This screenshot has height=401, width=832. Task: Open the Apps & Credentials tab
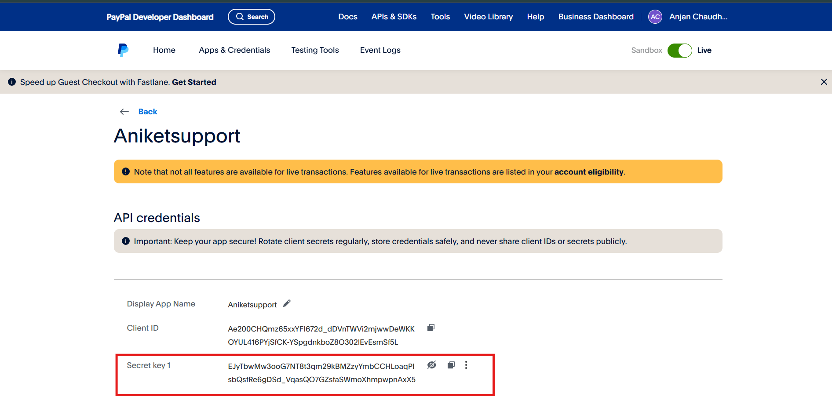(234, 50)
